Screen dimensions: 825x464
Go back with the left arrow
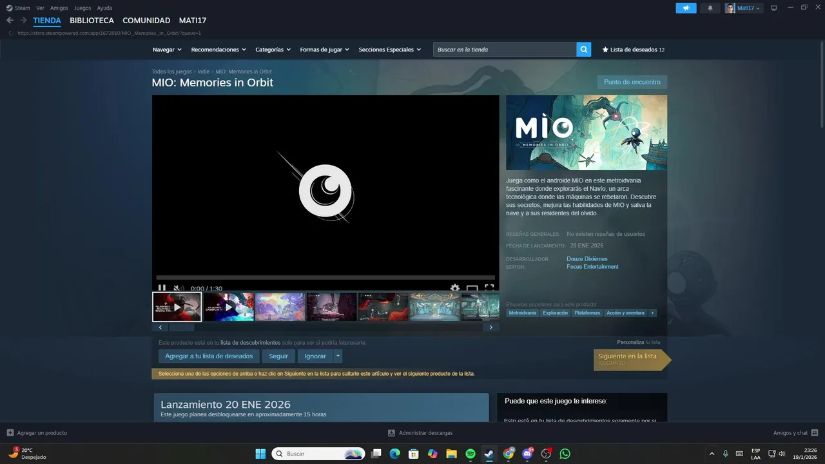[x=10, y=21]
